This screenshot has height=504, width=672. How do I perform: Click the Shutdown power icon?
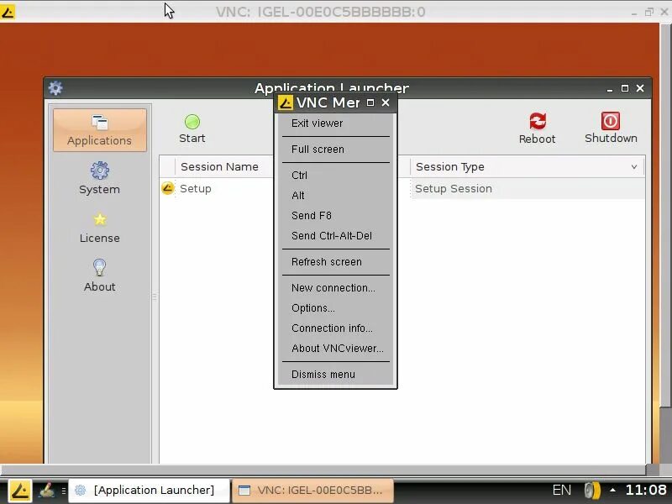point(611,121)
